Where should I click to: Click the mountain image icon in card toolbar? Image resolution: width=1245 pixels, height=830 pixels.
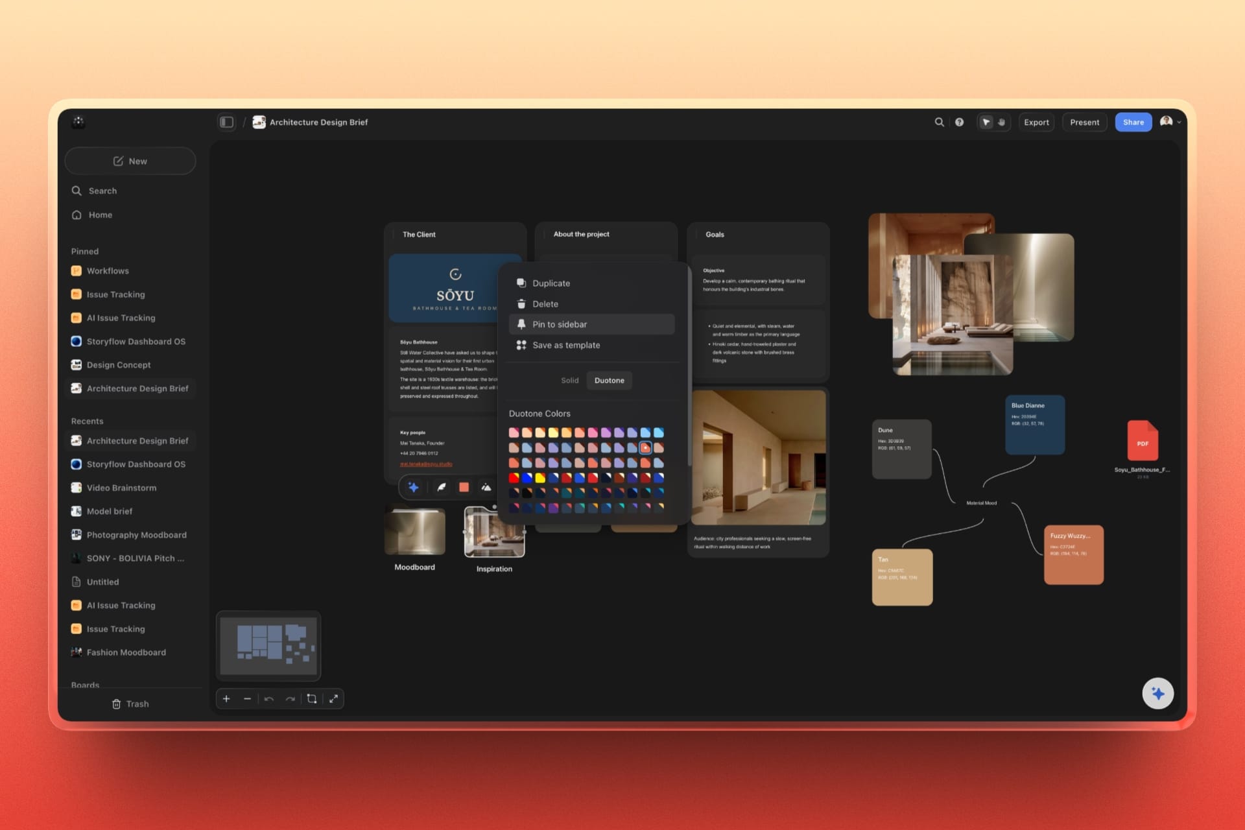click(486, 487)
